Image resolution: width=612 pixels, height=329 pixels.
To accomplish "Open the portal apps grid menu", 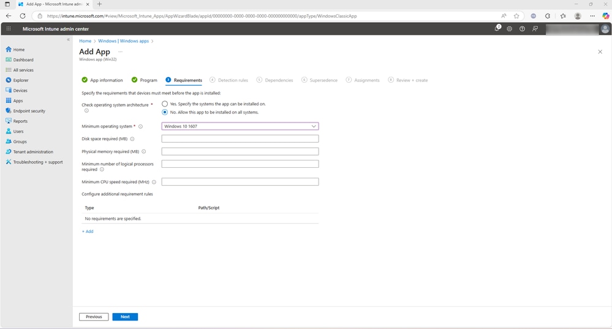I will pos(9,29).
